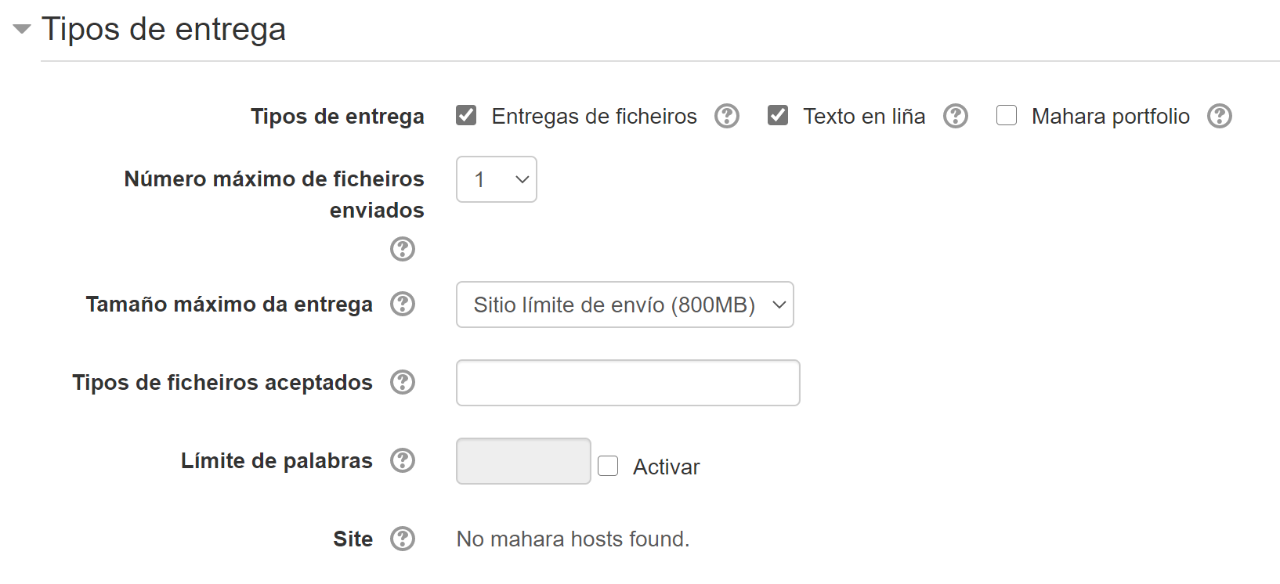Open the maximum number of files dropdown
Screen dimensions: 1280x584
click(x=497, y=179)
